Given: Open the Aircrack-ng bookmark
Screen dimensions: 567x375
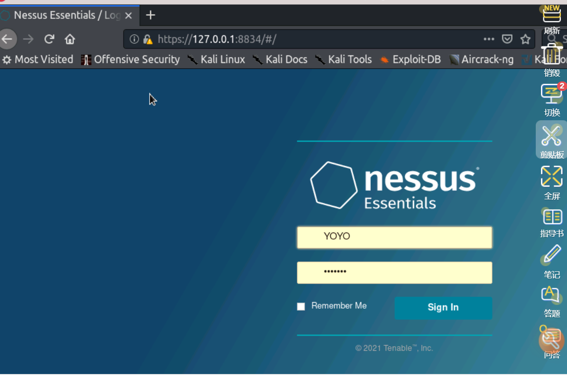Looking at the screenshot, I should pos(481,59).
